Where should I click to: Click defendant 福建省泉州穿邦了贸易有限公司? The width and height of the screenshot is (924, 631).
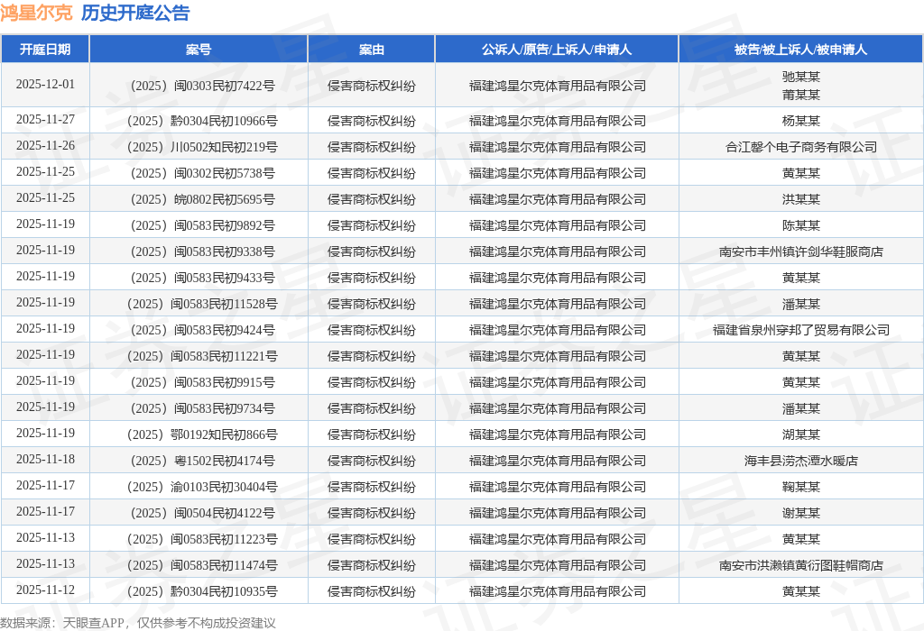pyautogui.click(x=801, y=330)
